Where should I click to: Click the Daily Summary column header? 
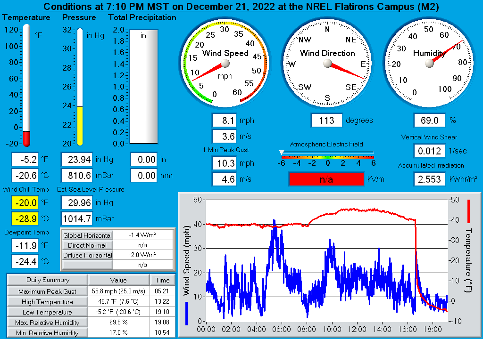coord(48,280)
